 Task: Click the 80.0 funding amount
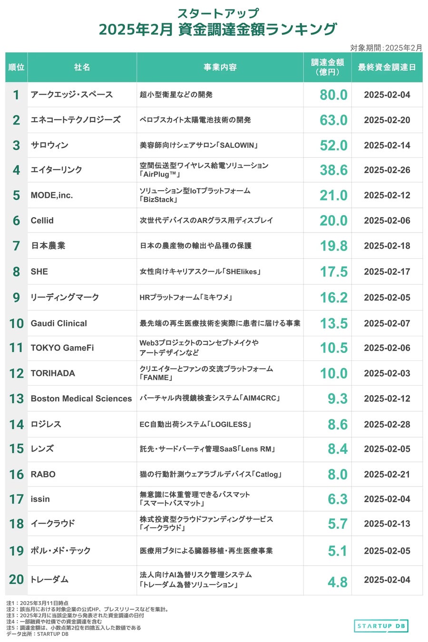(x=333, y=95)
